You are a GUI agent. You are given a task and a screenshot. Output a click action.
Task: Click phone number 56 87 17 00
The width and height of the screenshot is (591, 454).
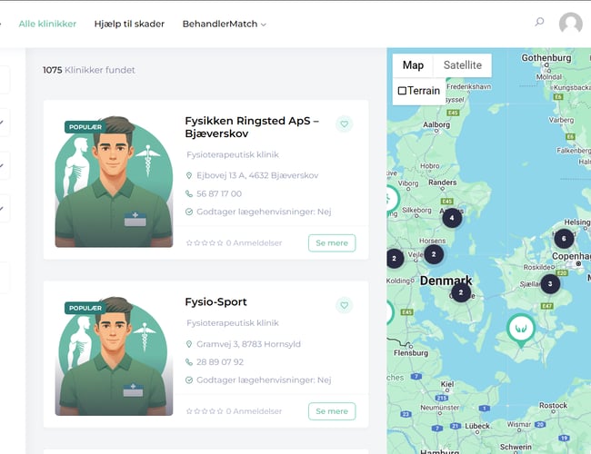219,194
